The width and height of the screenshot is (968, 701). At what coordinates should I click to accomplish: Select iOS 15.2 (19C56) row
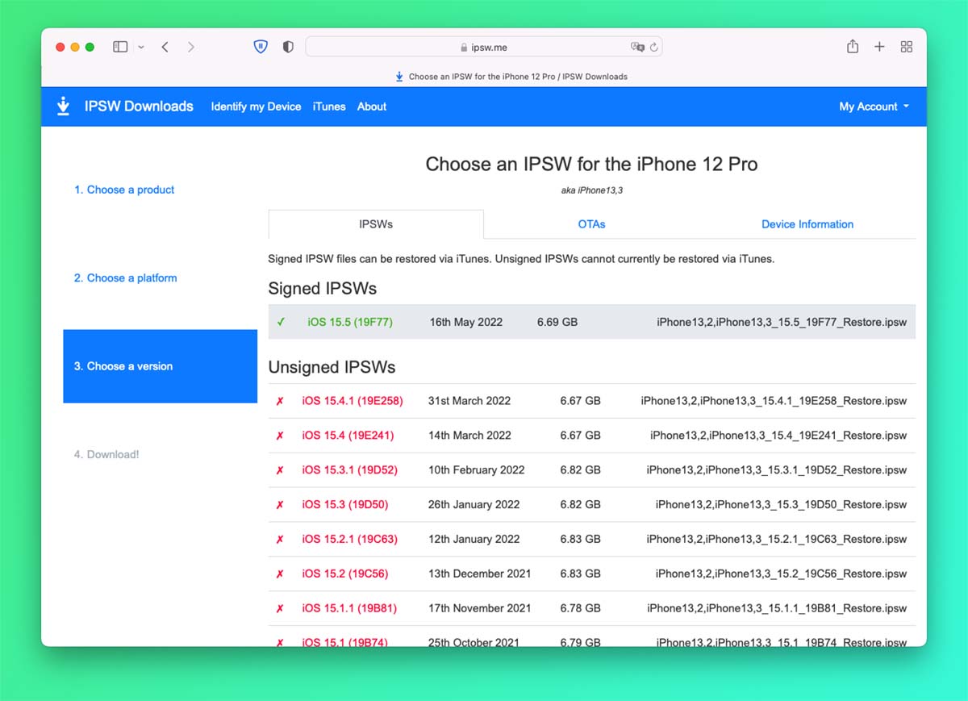click(592, 574)
